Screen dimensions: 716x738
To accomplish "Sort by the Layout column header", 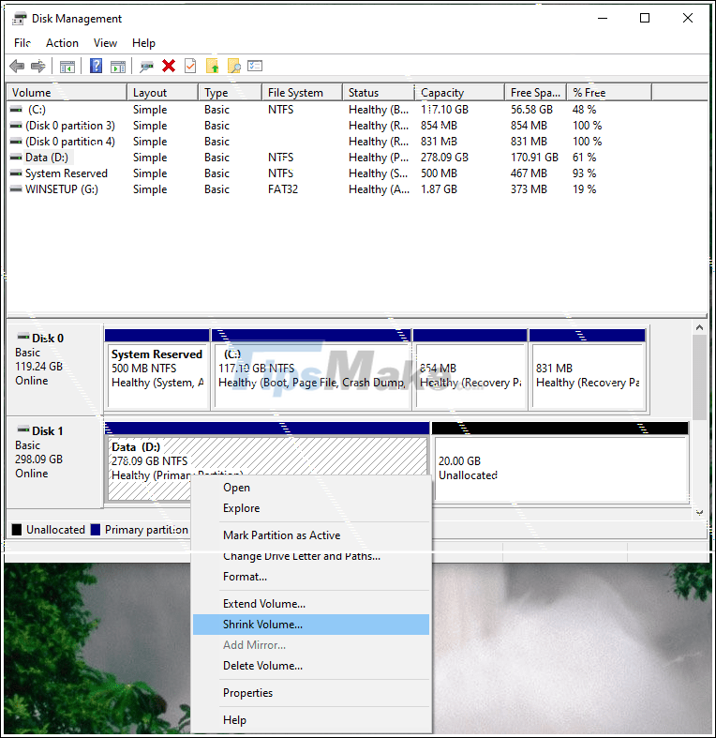I will (163, 93).
